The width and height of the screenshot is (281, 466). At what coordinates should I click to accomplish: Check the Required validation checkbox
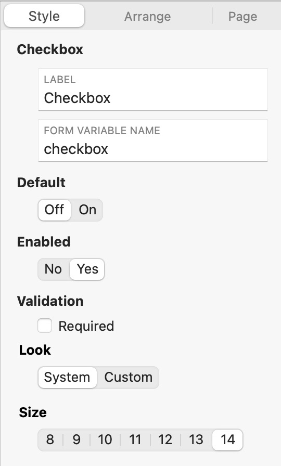45,326
